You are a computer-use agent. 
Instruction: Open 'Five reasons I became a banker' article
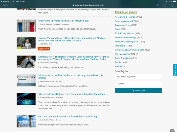tap(63, 21)
